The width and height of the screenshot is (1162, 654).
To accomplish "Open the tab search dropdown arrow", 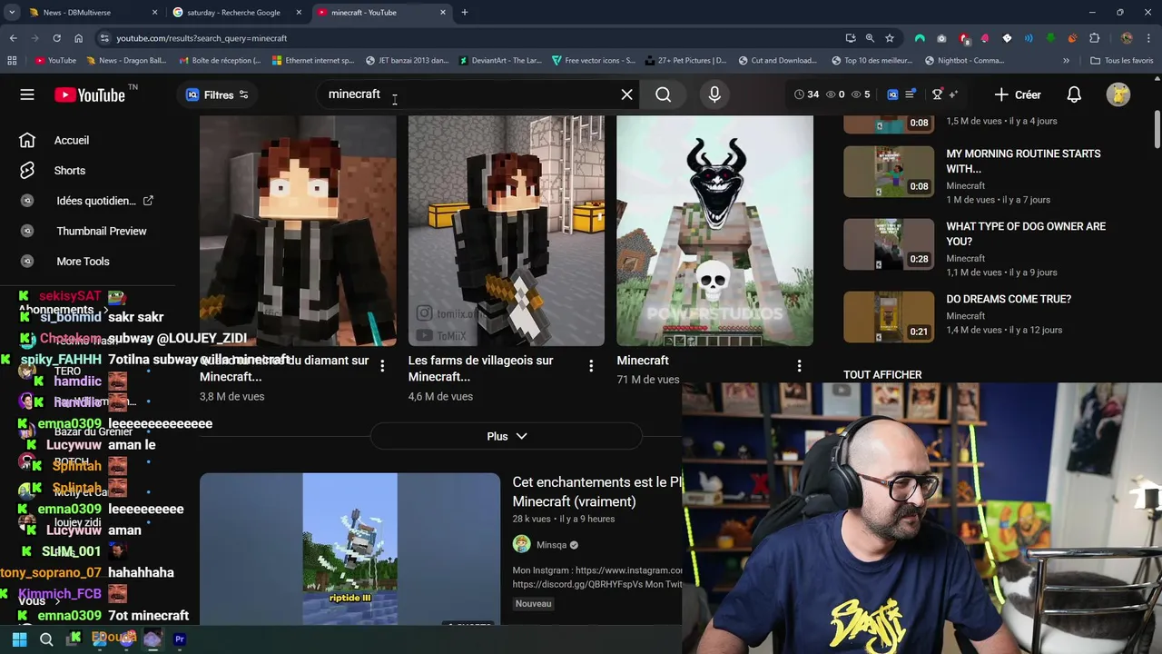I will tap(12, 13).
